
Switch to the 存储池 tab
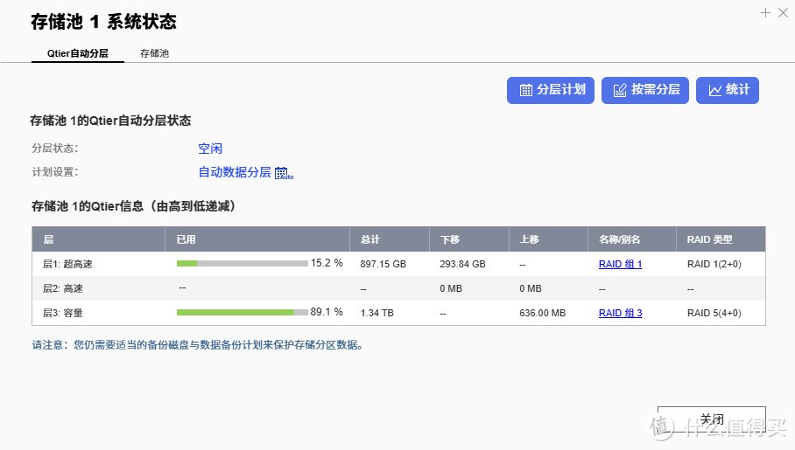(x=154, y=53)
